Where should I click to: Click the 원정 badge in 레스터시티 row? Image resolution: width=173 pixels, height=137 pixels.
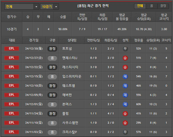pos(52,67)
